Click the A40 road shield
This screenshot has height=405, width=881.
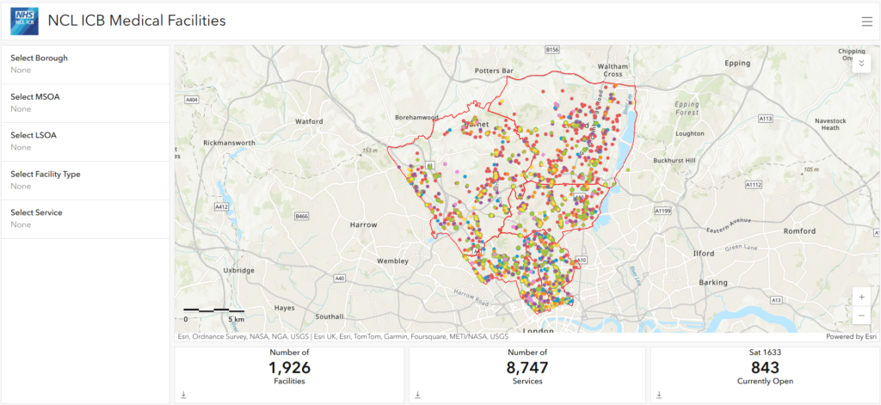[340, 278]
